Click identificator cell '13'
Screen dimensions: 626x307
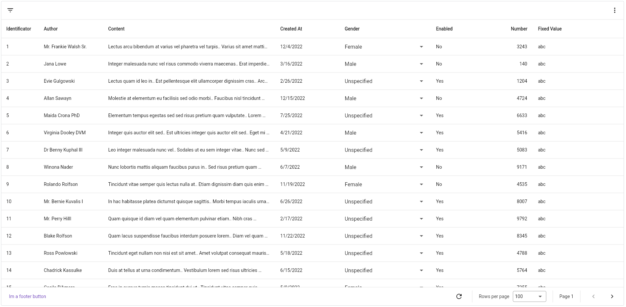click(x=9, y=253)
